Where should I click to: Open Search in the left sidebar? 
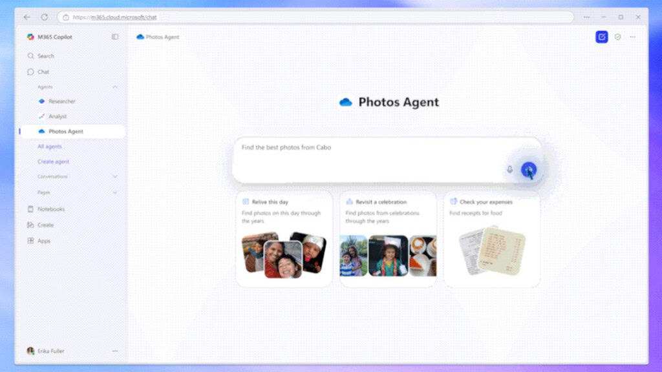click(45, 56)
